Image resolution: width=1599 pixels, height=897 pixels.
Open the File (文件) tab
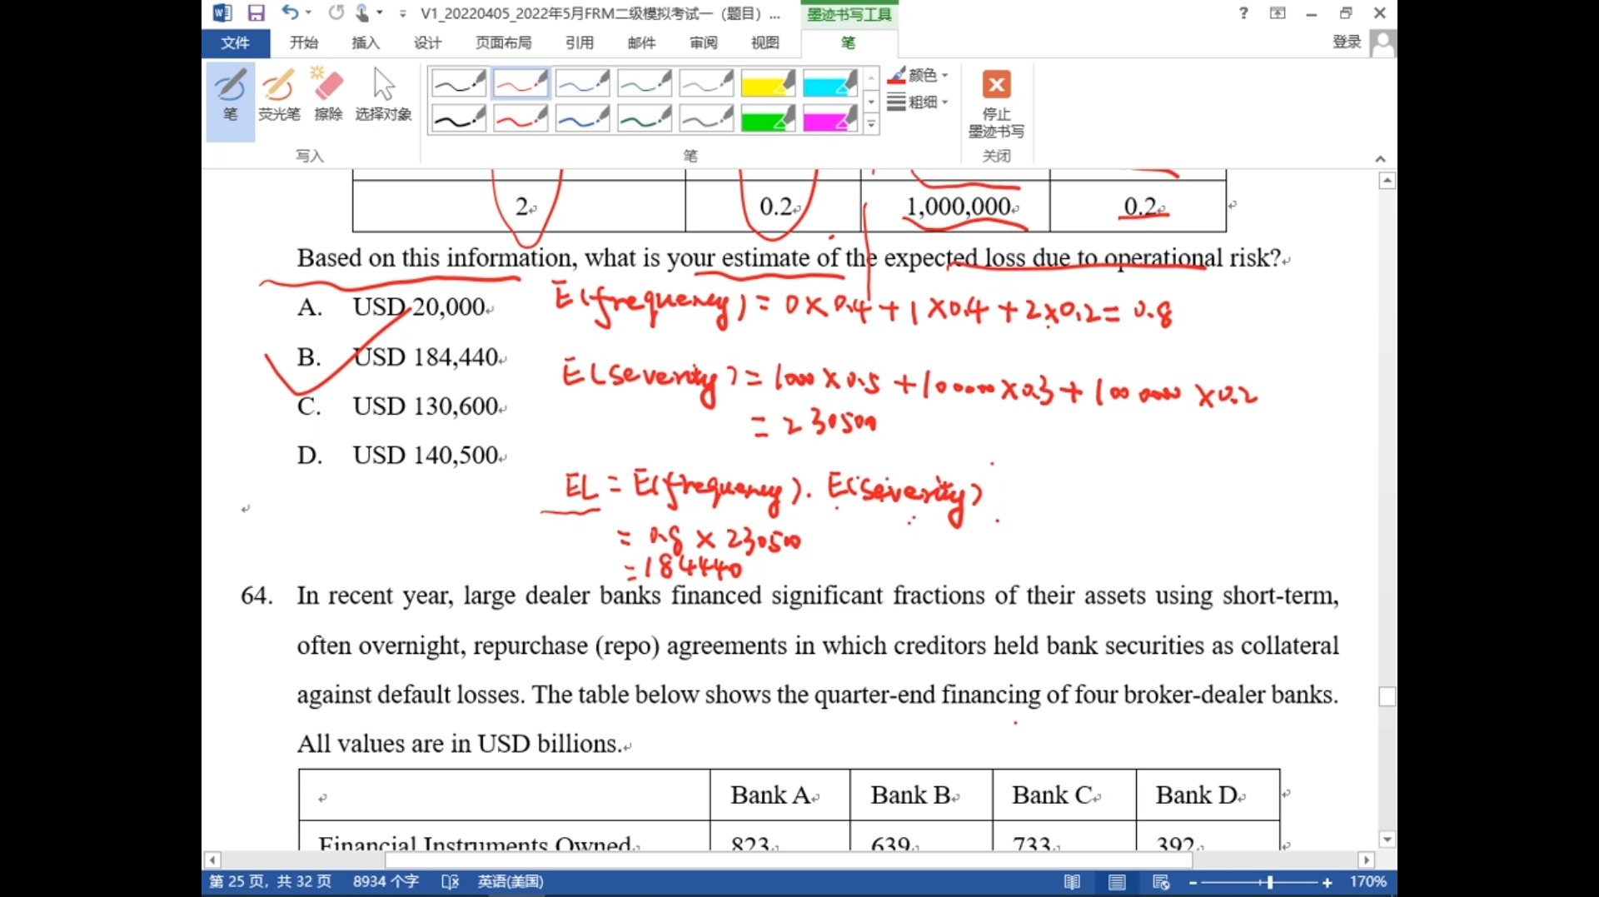(x=235, y=42)
